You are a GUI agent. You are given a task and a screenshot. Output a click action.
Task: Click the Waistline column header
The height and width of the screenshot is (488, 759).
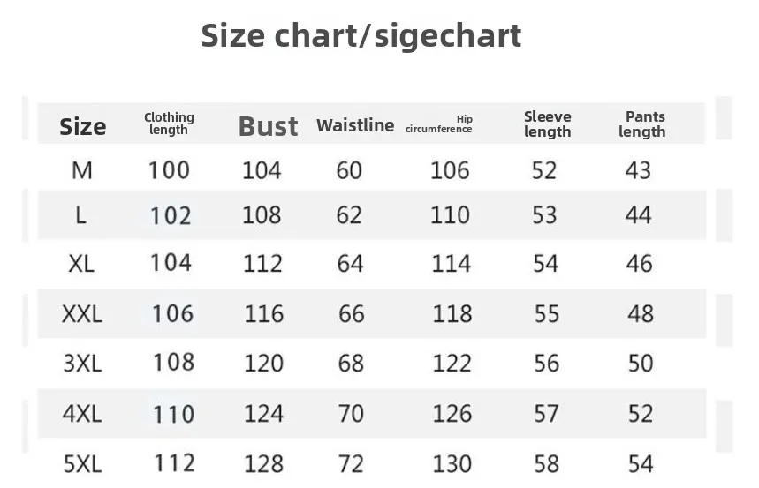tap(355, 125)
